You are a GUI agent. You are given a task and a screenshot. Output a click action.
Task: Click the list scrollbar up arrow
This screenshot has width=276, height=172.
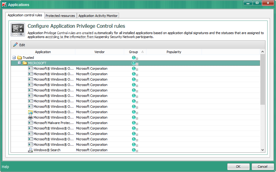pos(262,52)
